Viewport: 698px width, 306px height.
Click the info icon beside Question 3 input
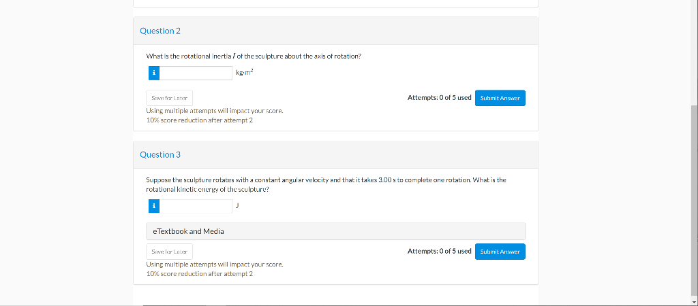pyautogui.click(x=153, y=206)
